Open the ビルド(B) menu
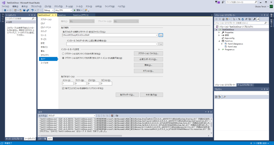Image resolution: width=274 pixels, height=145 pixels. pos(48,6)
